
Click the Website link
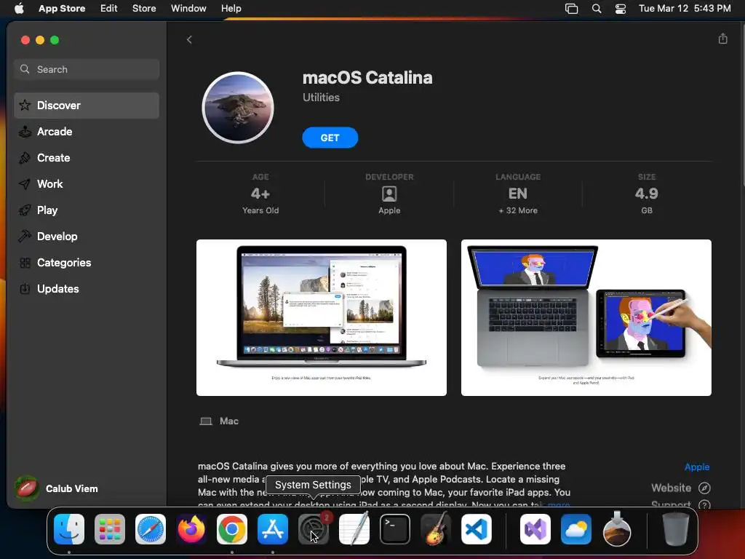click(671, 488)
